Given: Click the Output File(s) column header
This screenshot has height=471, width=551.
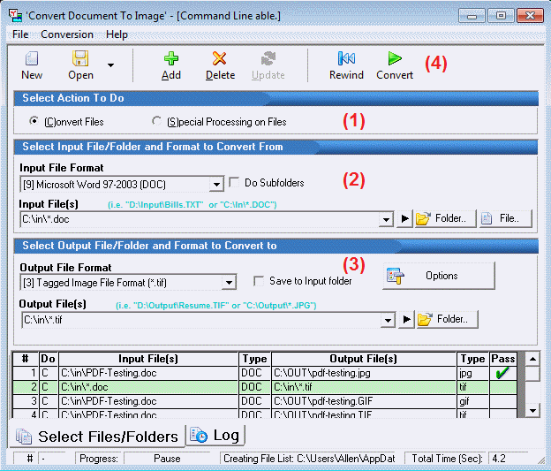Looking at the screenshot, I should coord(364,359).
